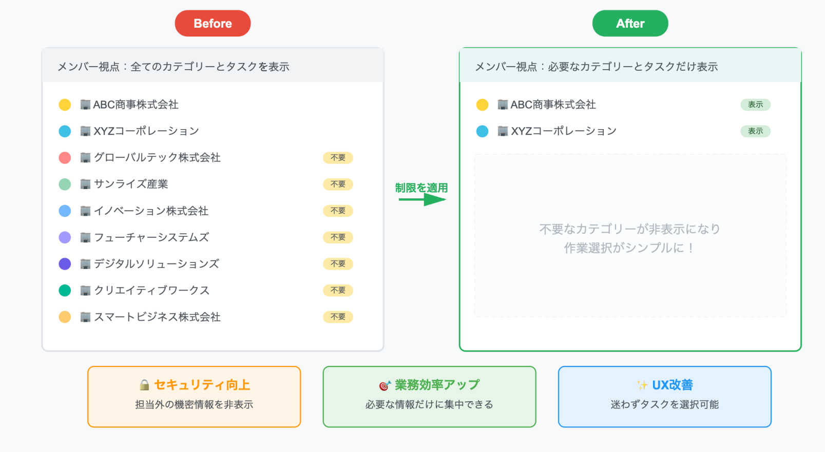Select フューチャーシステムズ in the Before list
Viewport: 825px width, 452px height.
pos(151,237)
